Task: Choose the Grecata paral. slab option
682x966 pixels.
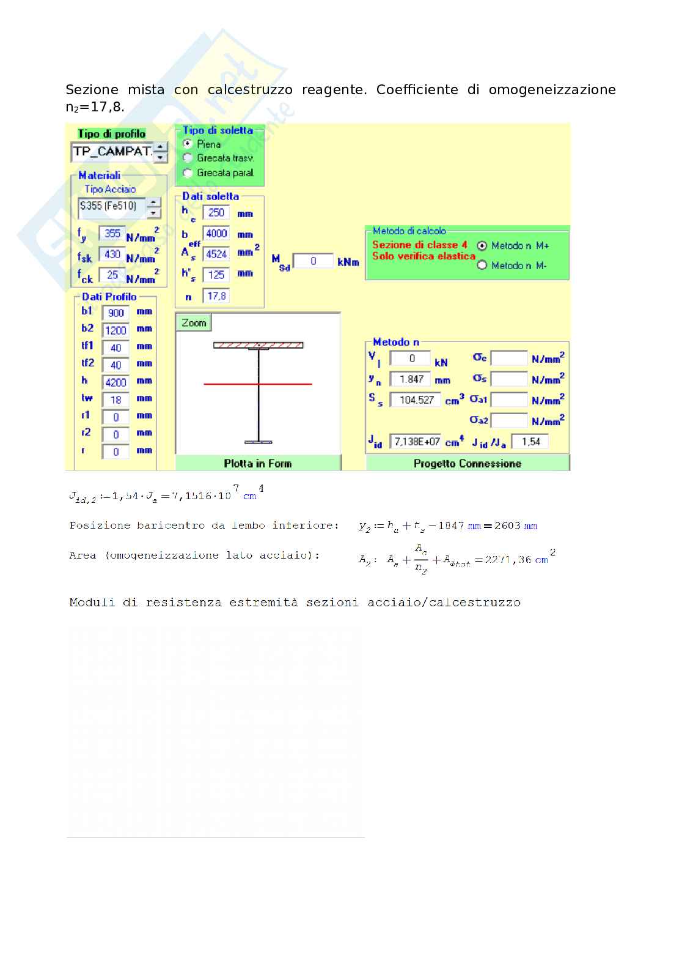Action: pos(188,173)
